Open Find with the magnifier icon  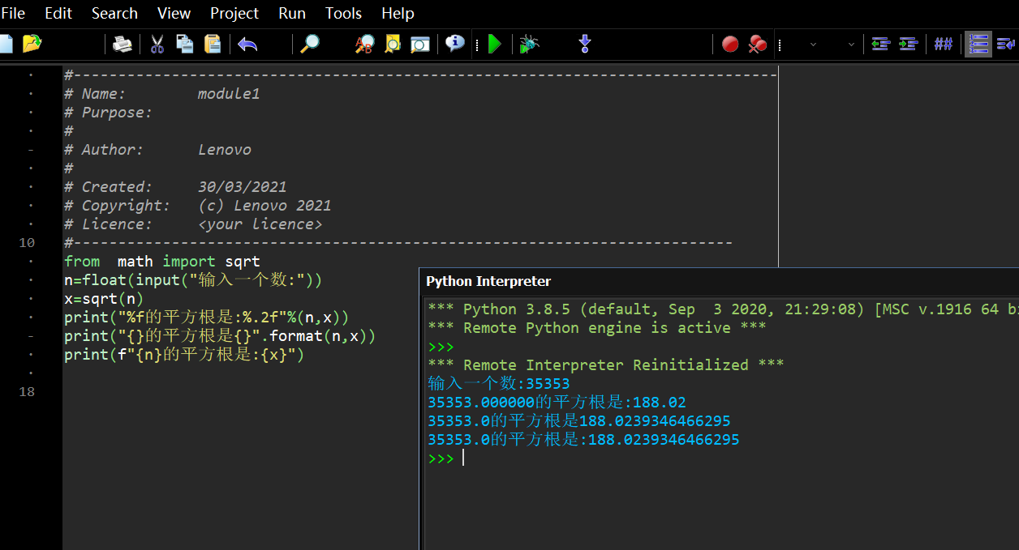click(309, 44)
